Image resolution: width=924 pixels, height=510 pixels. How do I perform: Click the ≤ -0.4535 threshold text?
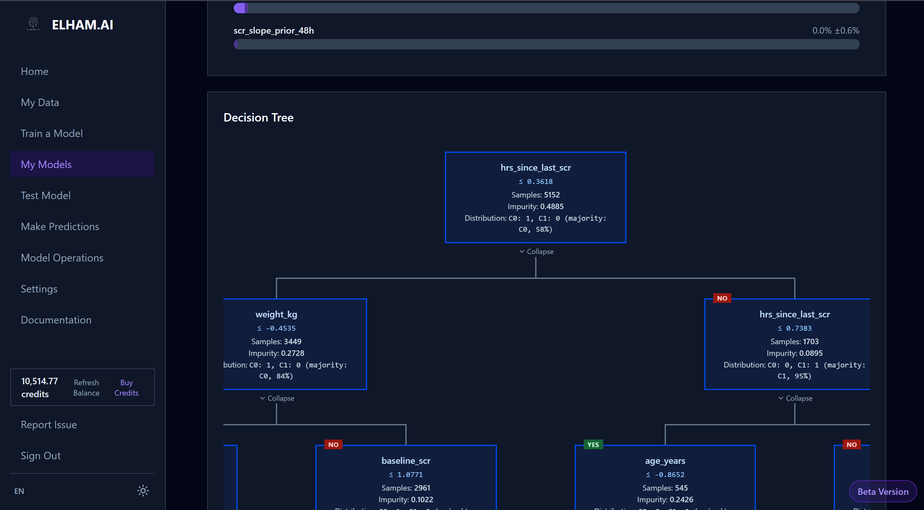(276, 328)
